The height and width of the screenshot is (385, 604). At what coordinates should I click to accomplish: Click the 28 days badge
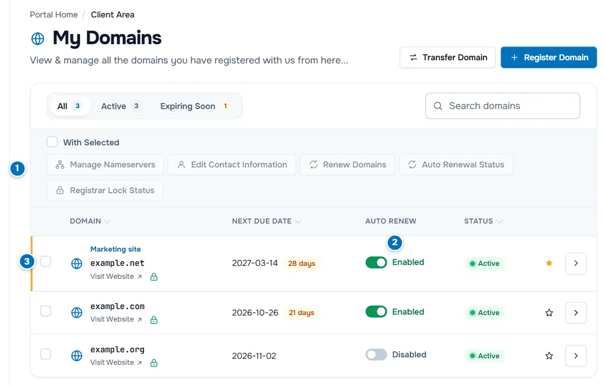301,263
